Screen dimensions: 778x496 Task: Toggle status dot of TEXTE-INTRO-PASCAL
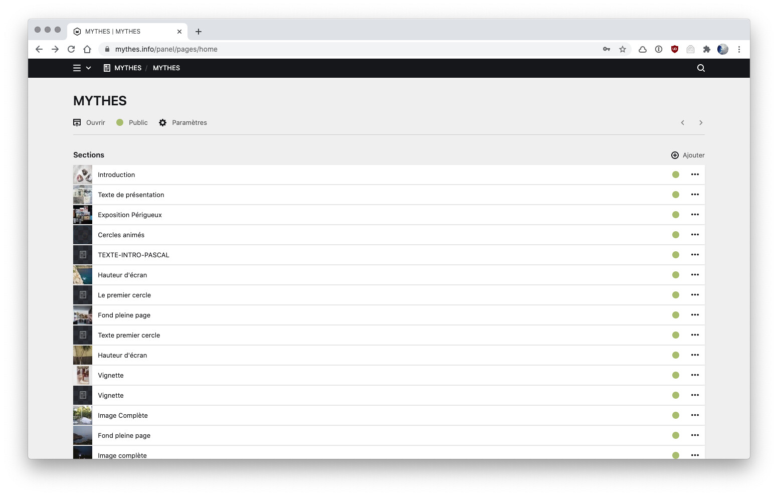[676, 255]
